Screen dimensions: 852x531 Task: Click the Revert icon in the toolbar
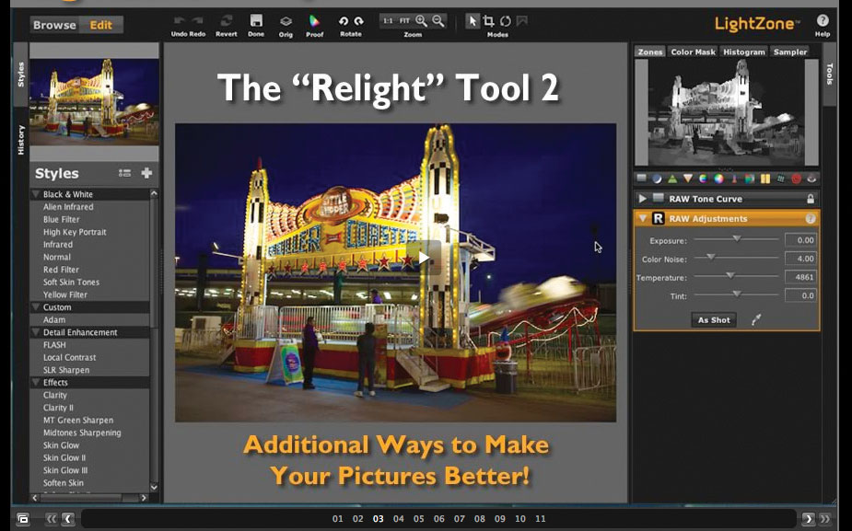(227, 18)
